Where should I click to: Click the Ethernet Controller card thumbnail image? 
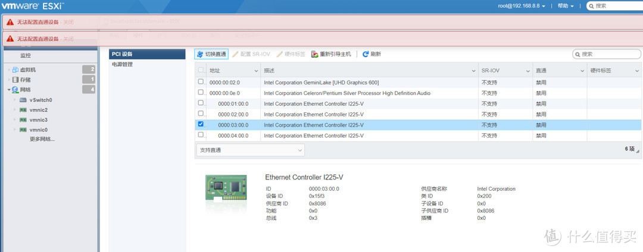226,189
